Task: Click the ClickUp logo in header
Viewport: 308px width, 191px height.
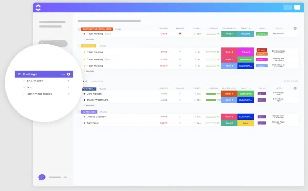Action: (38, 7)
